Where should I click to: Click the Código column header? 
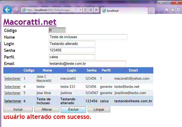pyautogui.click(x=29, y=70)
